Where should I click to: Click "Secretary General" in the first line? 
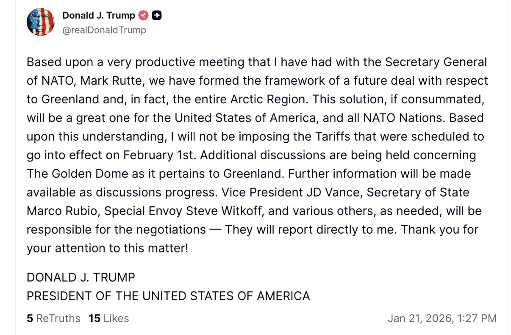point(436,62)
